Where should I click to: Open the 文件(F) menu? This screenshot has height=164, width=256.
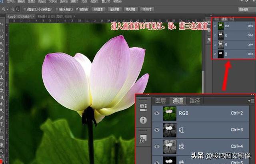click(11, 2)
